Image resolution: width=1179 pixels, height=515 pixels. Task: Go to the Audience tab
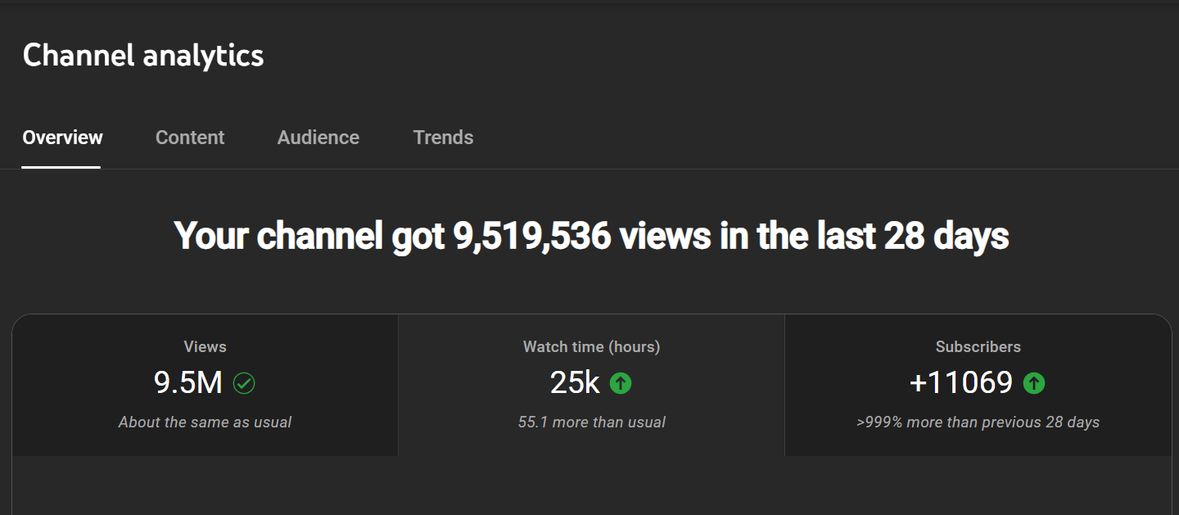(318, 138)
